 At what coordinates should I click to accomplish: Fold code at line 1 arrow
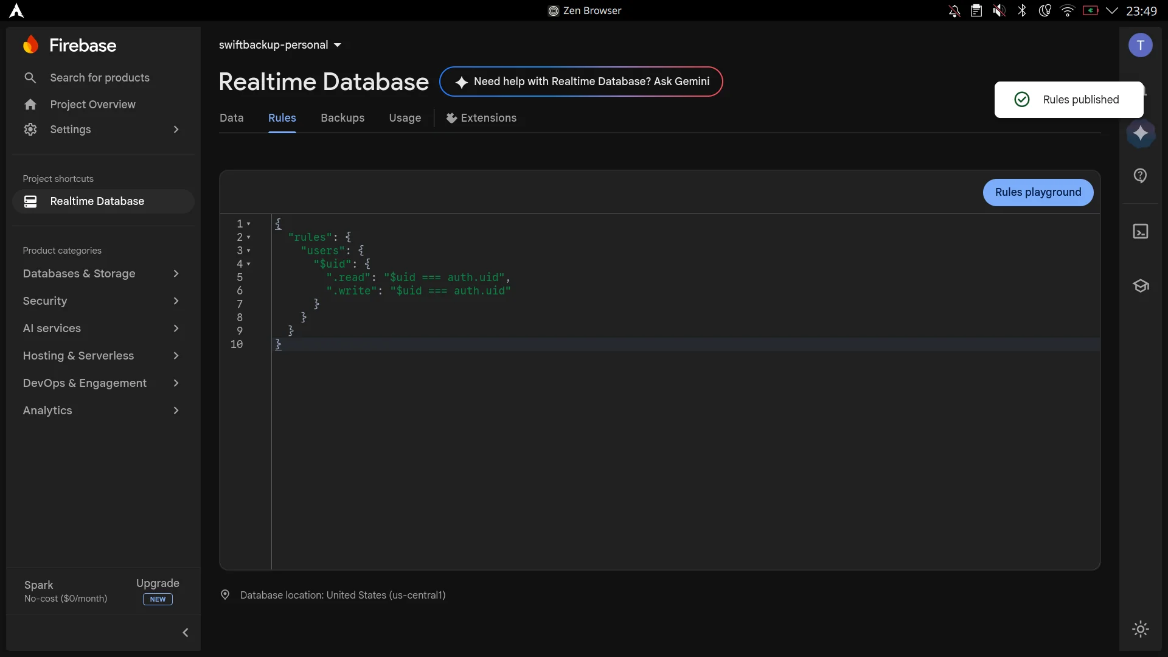(249, 224)
